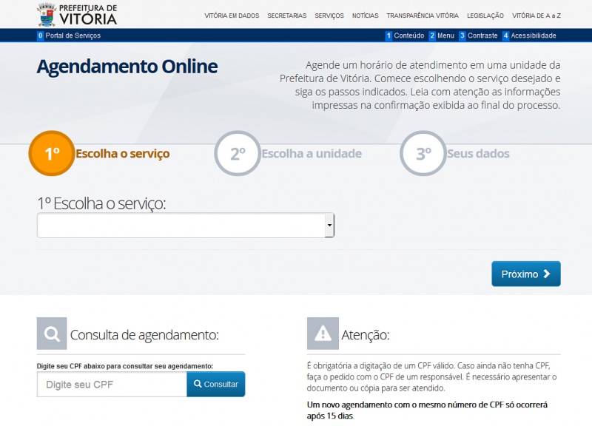Click the Escolha o serviço step label
Image resolution: width=592 pixels, height=426 pixels.
tap(123, 154)
